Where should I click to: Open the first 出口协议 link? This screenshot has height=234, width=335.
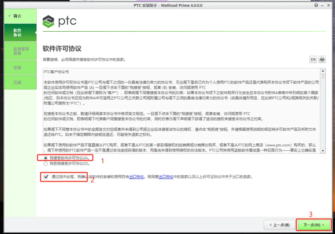136,177
